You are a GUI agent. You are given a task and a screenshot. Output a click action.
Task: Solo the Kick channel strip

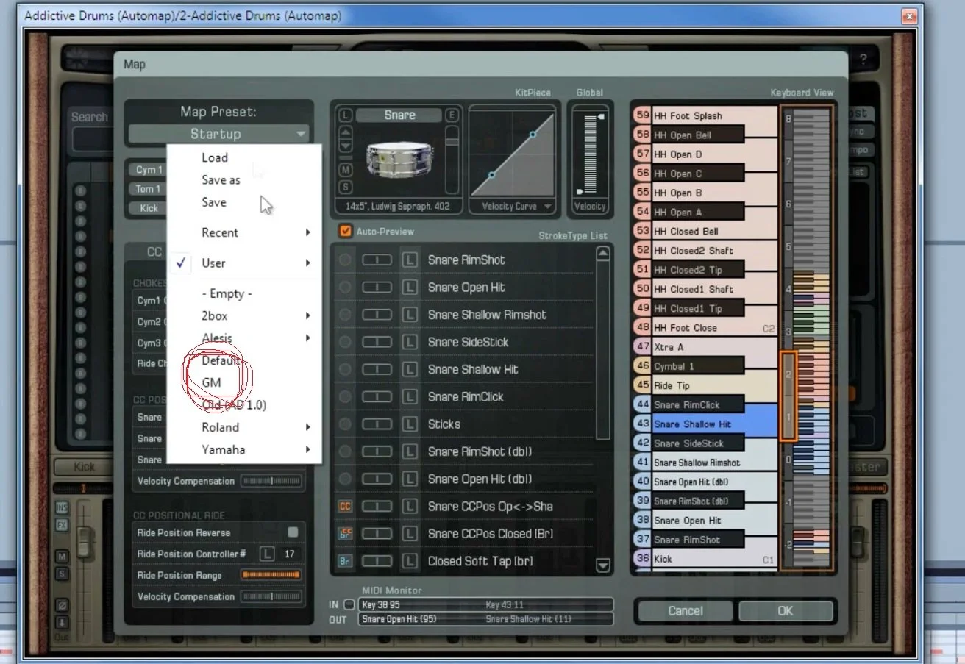[62, 574]
